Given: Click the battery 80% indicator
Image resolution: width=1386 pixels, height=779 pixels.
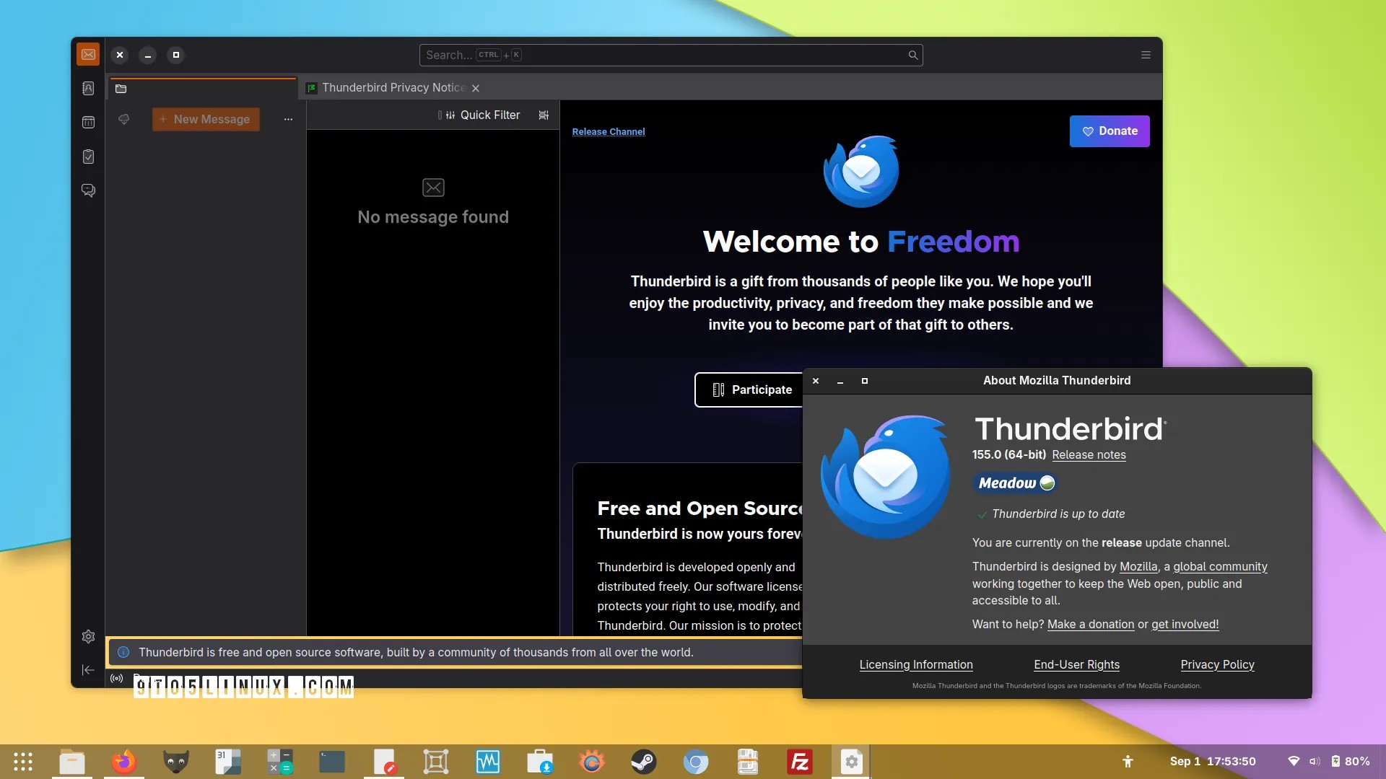Looking at the screenshot, I should (1351, 761).
